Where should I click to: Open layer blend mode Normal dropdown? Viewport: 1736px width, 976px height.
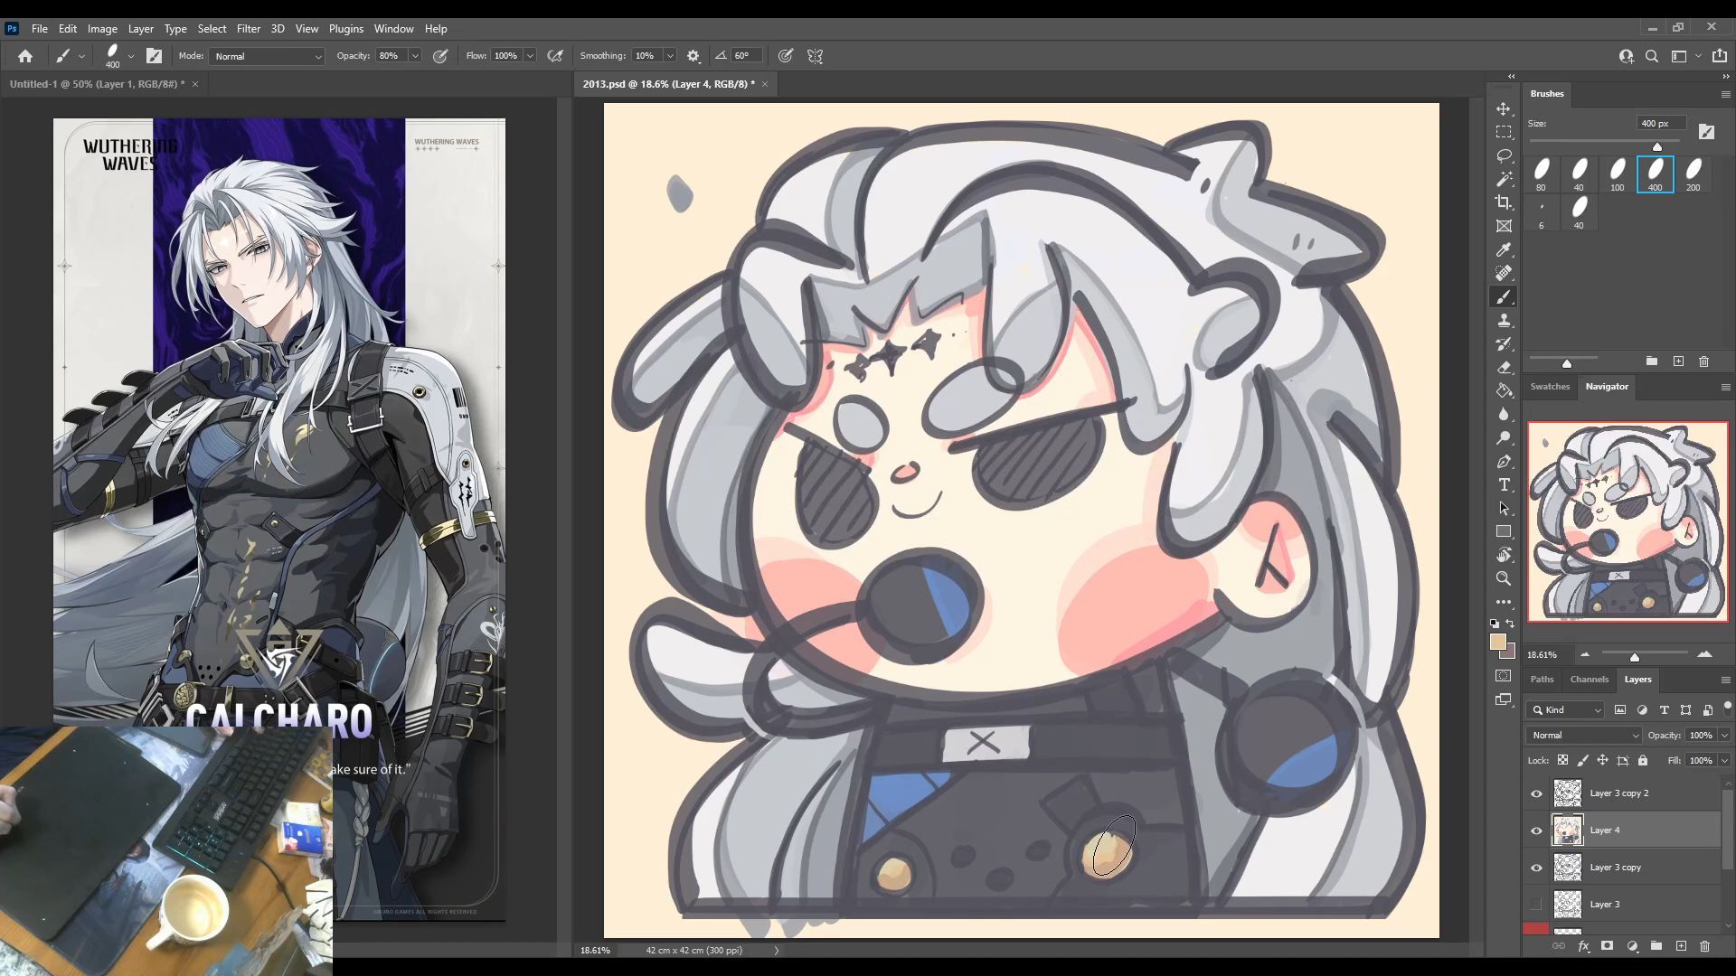click(x=1583, y=736)
